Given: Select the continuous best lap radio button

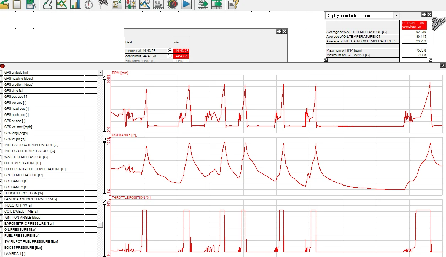Looking at the screenshot, I should coord(170,56).
